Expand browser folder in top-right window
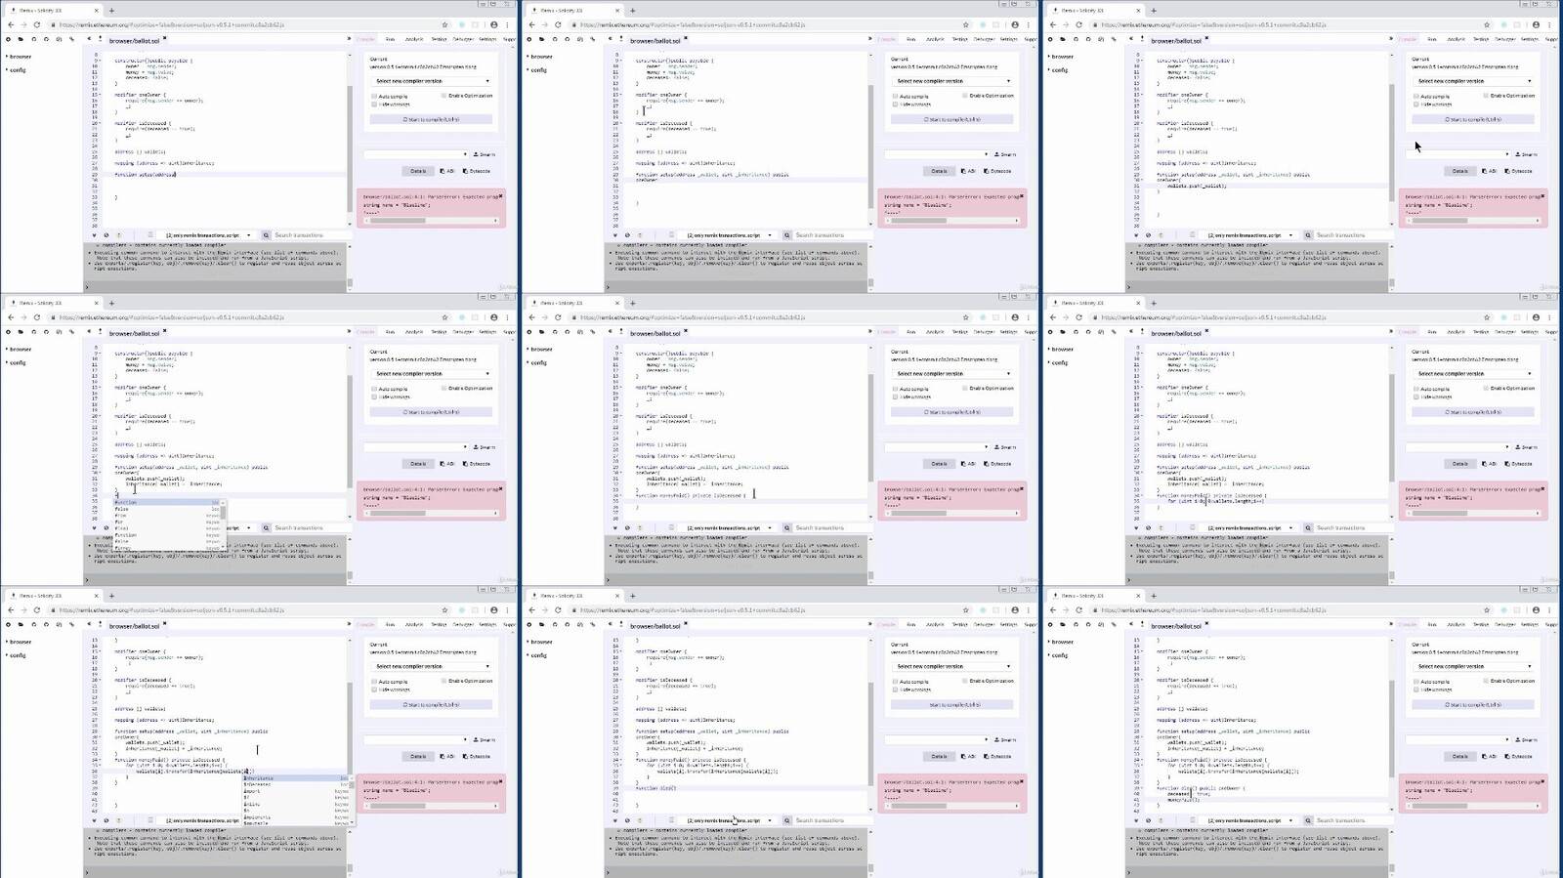The width and height of the screenshot is (1563, 878). [1062, 57]
